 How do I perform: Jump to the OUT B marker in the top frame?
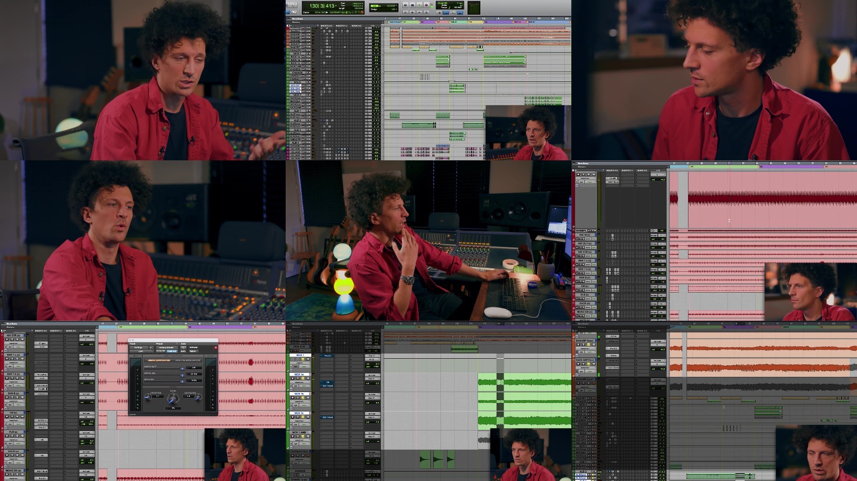531,22
